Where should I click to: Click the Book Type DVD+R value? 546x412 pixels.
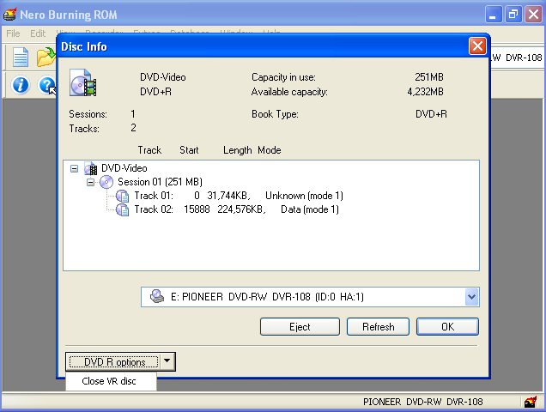pos(431,114)
